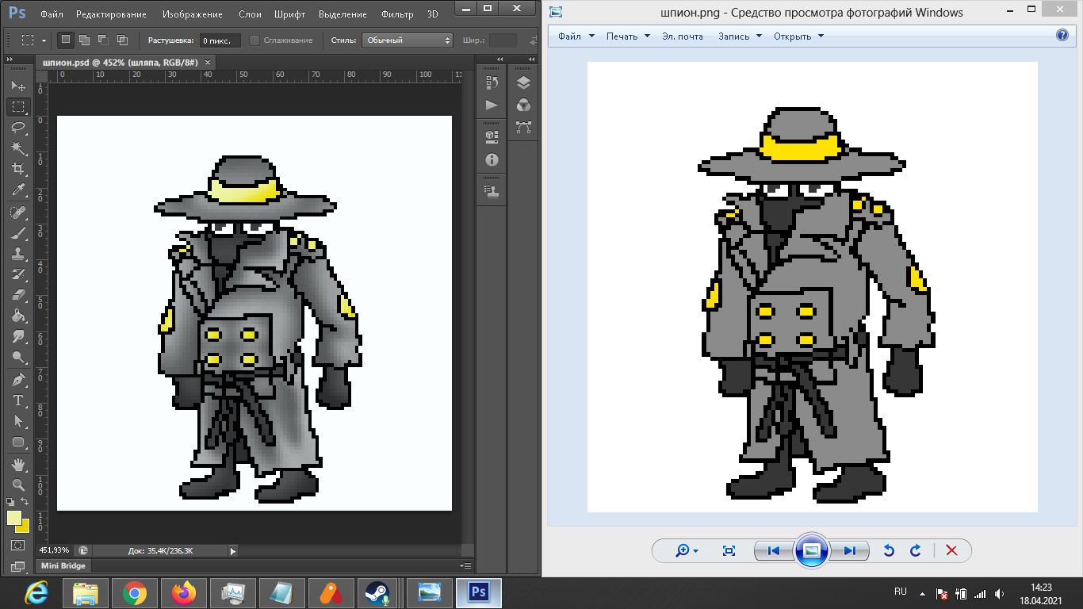Select the Paint Bucket tool

[x=18, y=316]
